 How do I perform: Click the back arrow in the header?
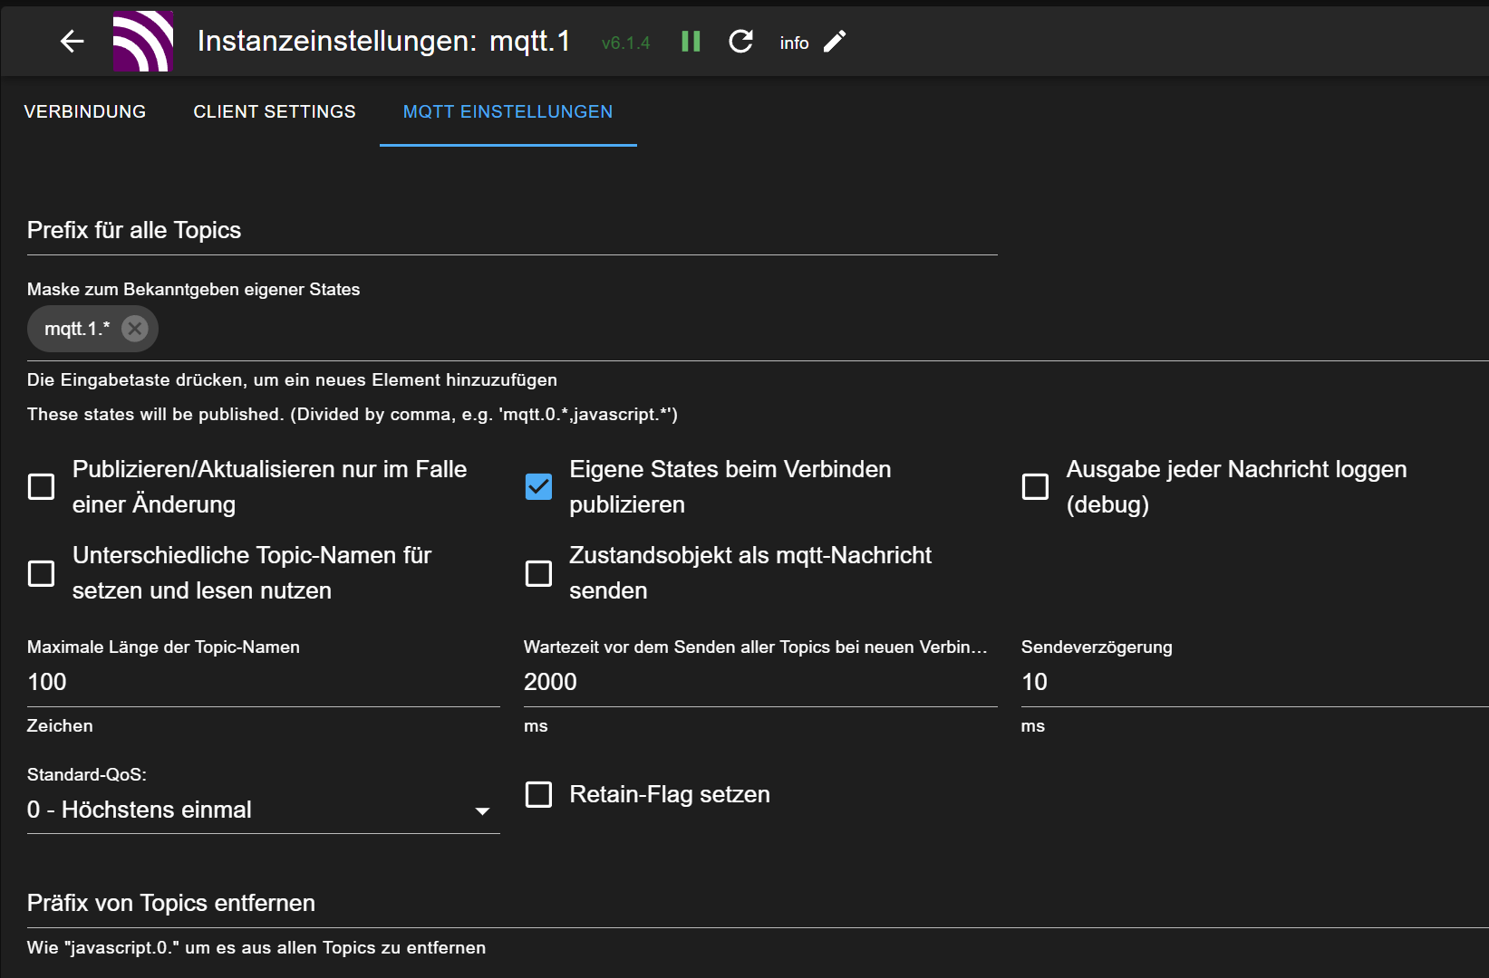pos(71,41)
